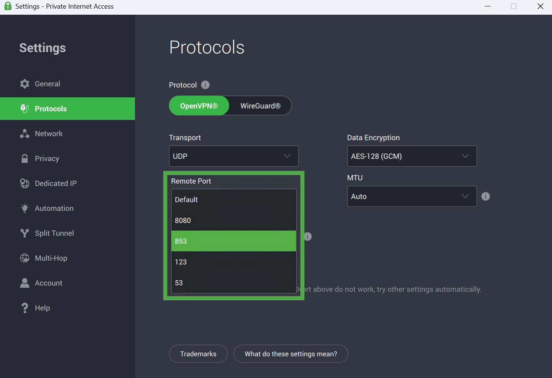The height and width of the screenshot is (378, 552).
Task: Click the Data Encryption label
Action: click(x=373, y=138)
